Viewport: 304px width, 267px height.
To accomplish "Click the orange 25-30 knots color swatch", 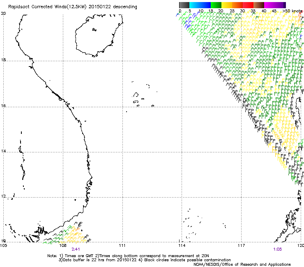I will tap(237, 5).
